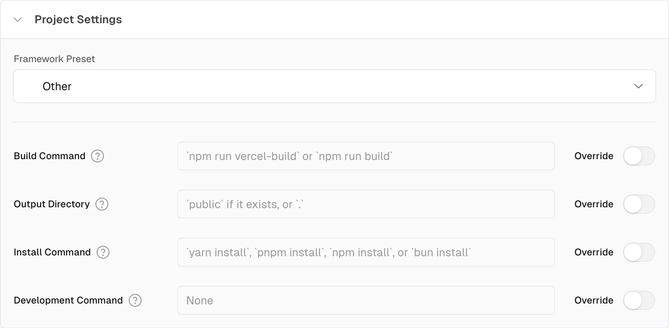Viewport: 669px width, 328px height.
Task: Open help icon next to Build Command
Action: pyautogui.click(x=97, y=156)
